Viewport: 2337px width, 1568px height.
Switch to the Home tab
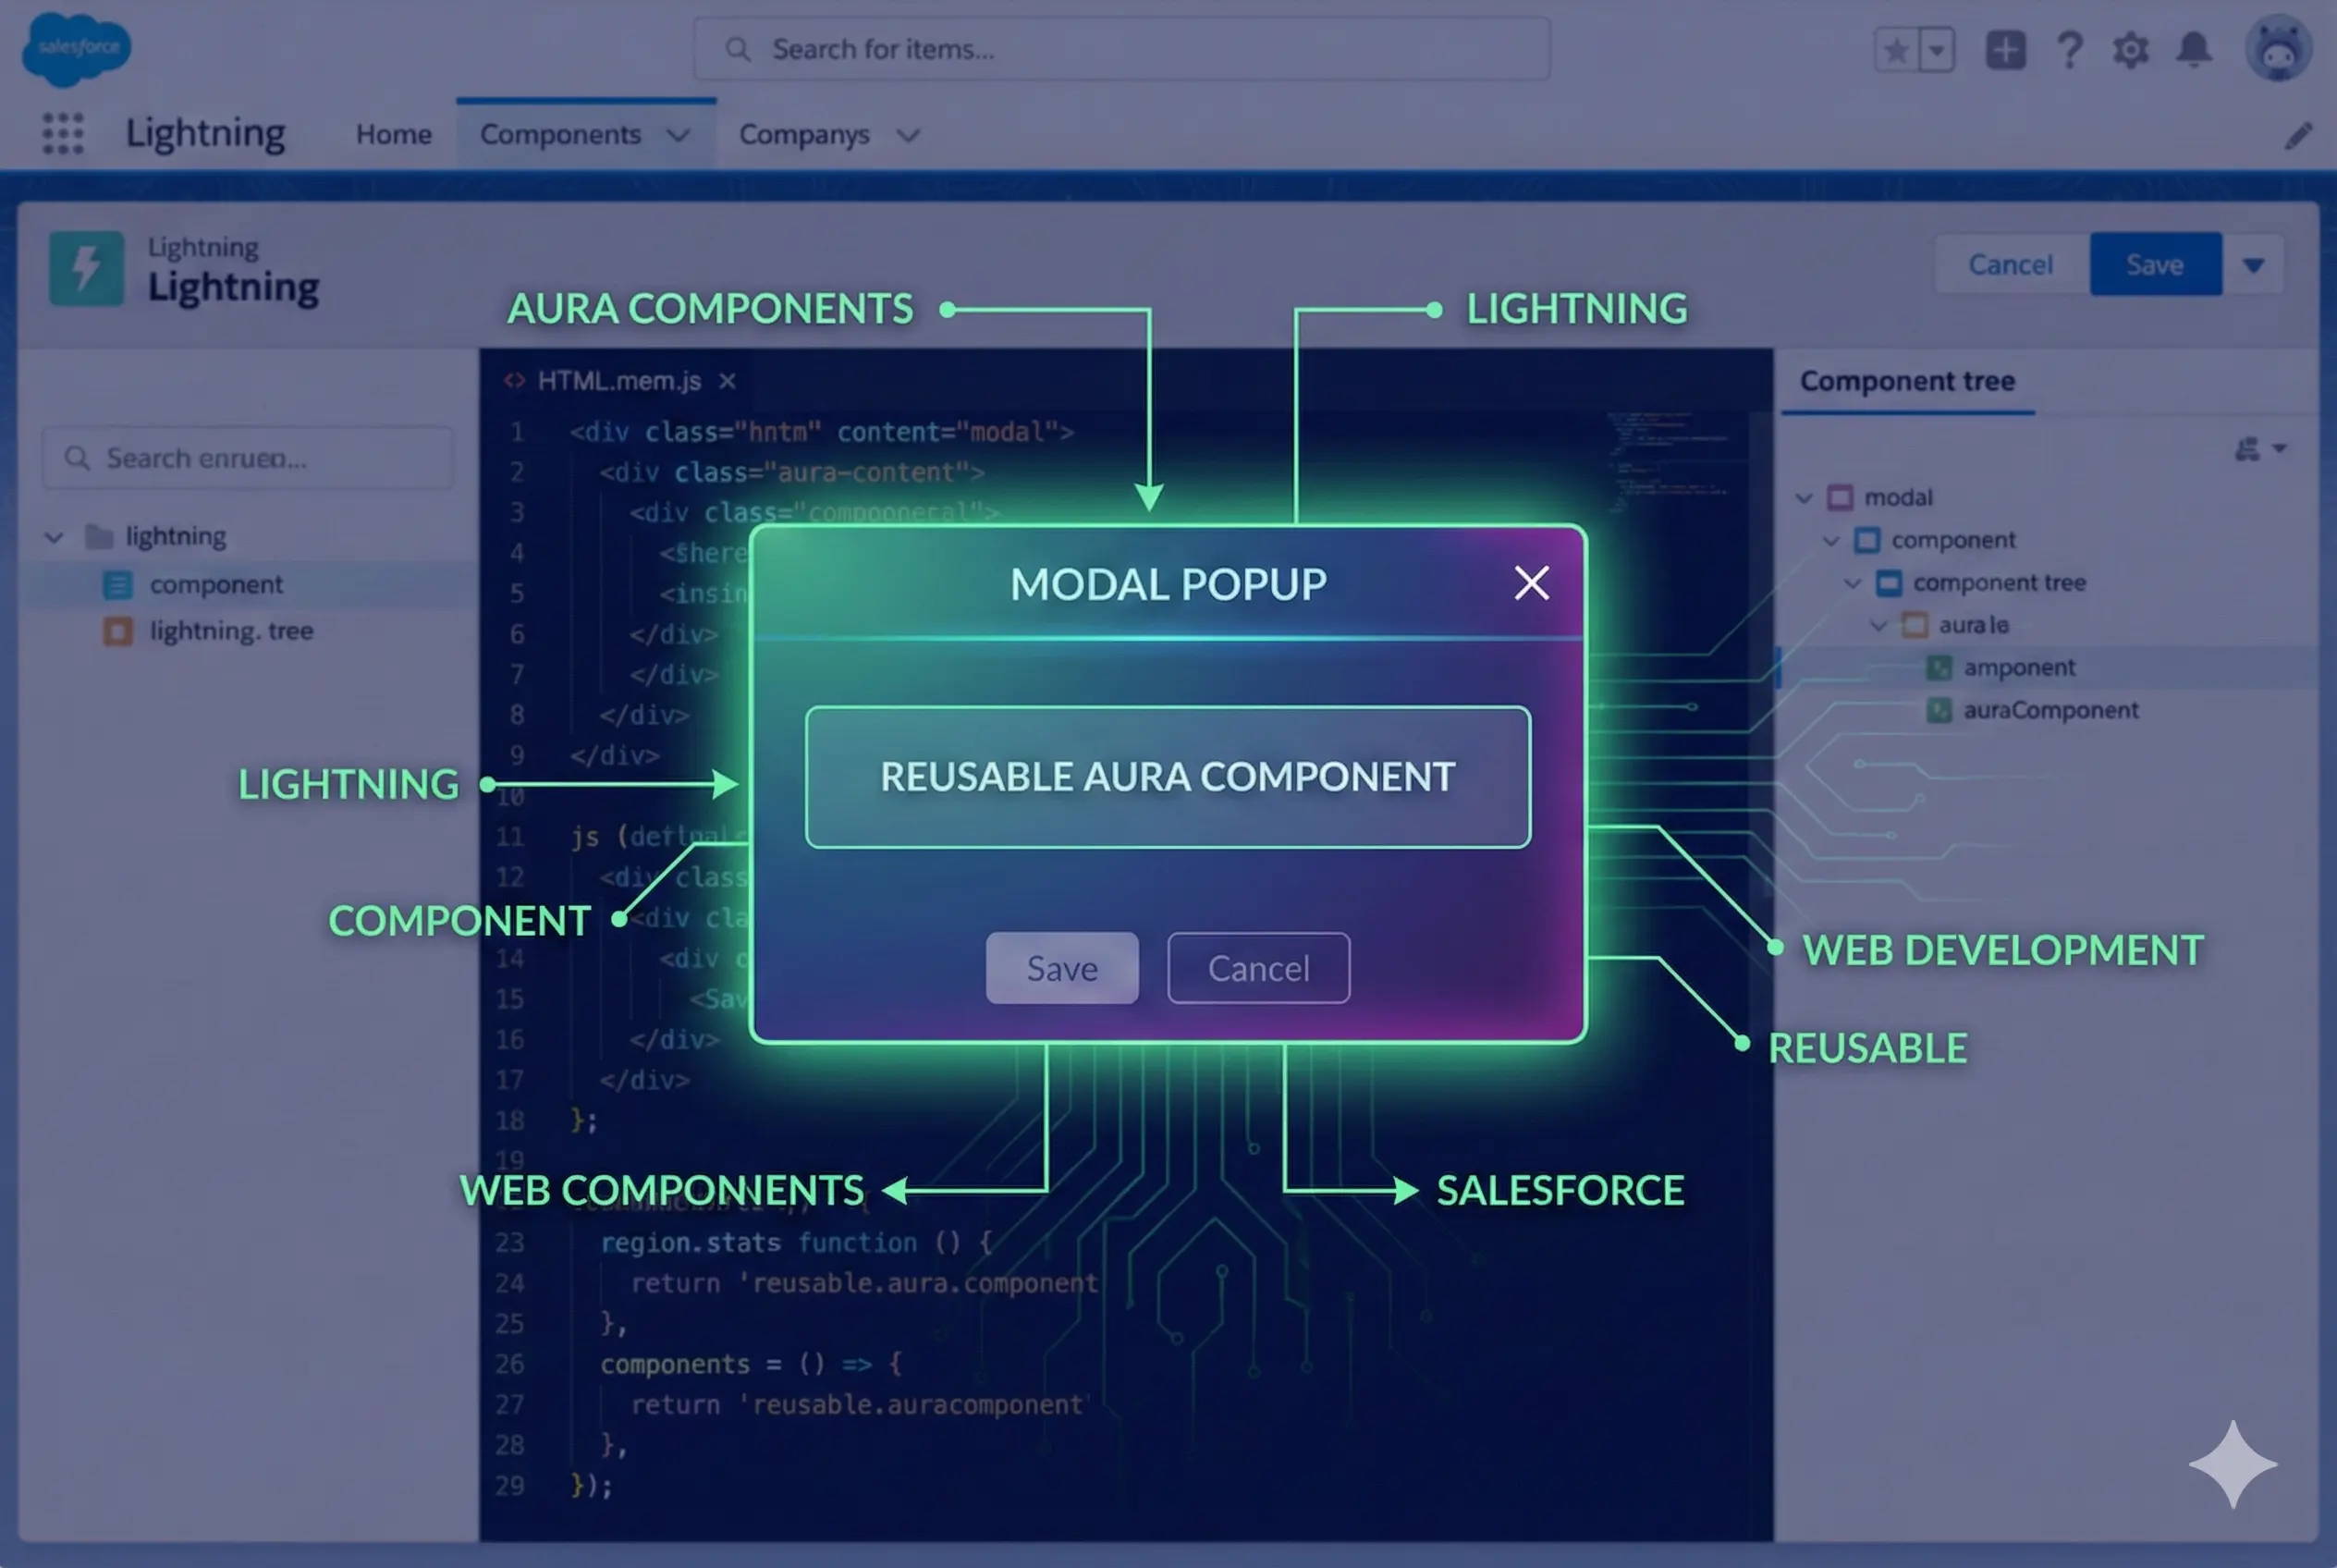pos(393,134)
